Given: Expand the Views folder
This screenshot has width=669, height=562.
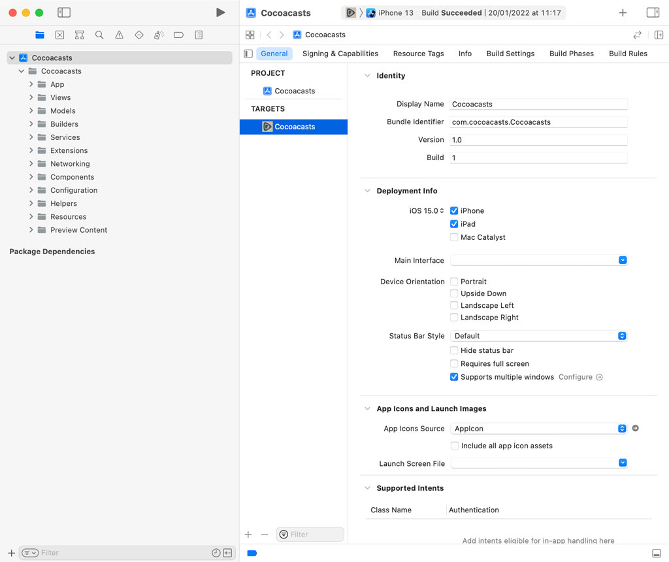Looking at the screenshot, I should 31,98.
